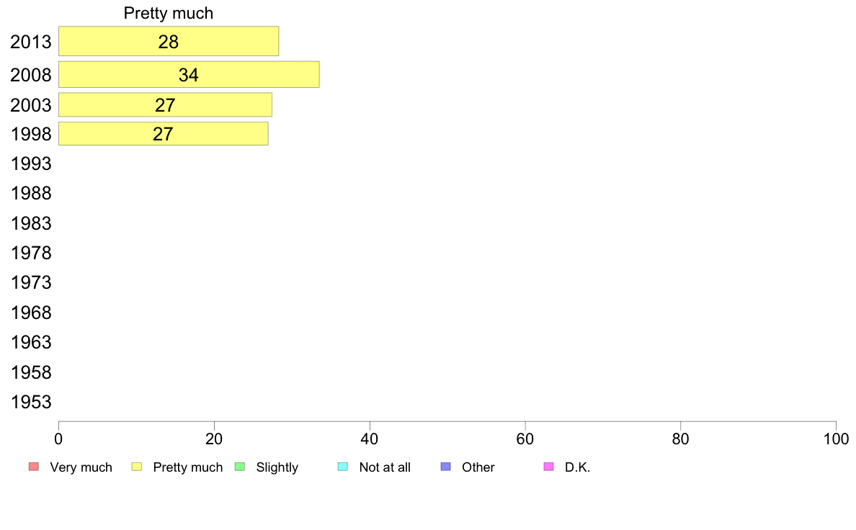Screen dimensions: 856x530
Task: Click the 1993 year label
Action: coord(31,163)
